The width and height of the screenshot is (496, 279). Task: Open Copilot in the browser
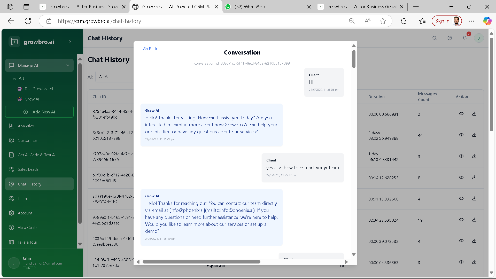(x=487, y=21)
